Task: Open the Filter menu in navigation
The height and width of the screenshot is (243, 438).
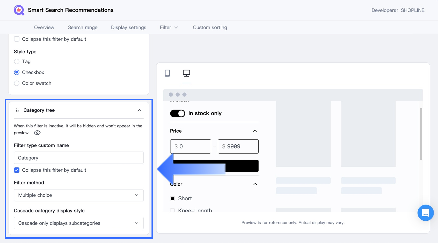Action: (169, 27)
